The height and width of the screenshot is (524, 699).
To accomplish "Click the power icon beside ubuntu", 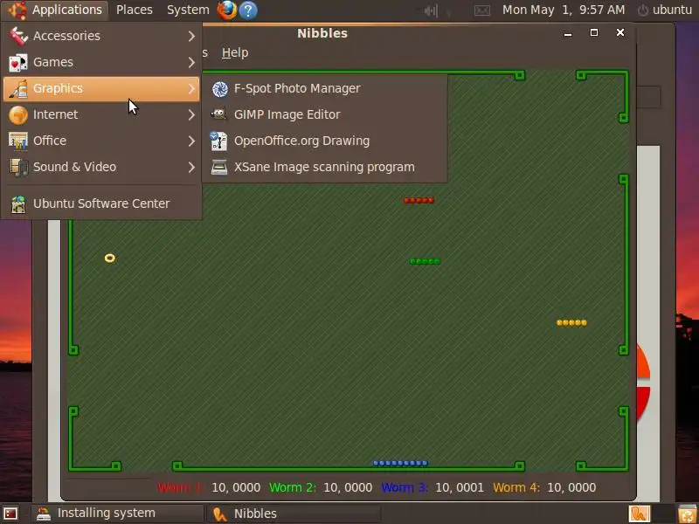I will coord(642,10).
